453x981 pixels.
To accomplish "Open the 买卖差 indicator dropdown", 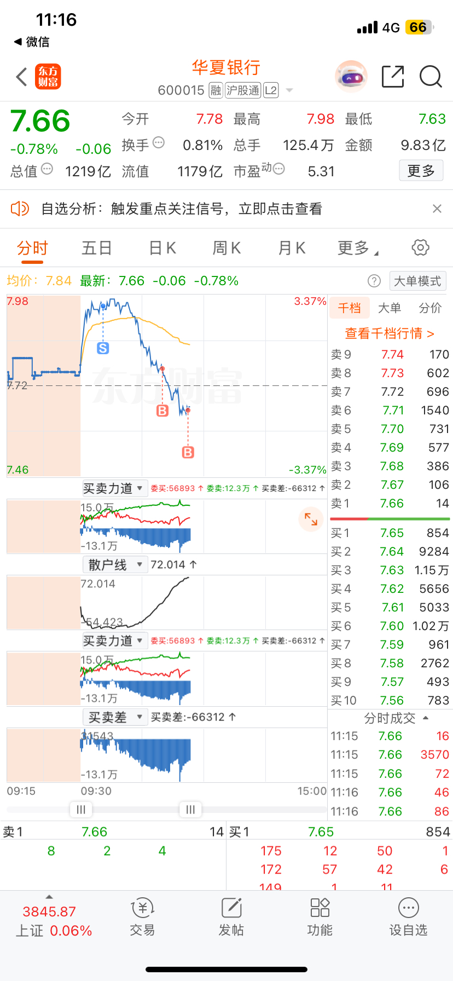I will [115, 717].
